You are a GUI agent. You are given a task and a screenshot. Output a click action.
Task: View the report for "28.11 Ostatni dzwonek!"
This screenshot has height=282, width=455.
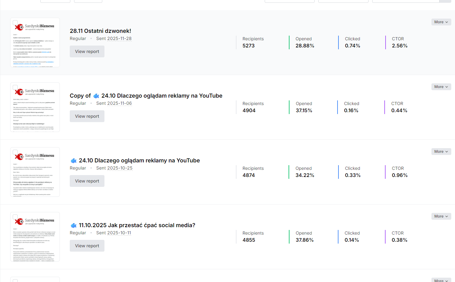click(87, 51)
